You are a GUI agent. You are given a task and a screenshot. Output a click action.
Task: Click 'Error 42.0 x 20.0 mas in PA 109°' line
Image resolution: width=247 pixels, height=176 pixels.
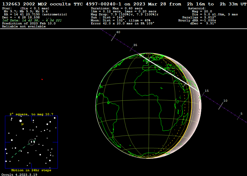(123, 23)
